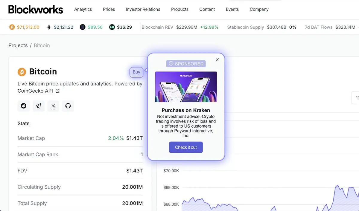Open the Blockworks home logo
The height and width of the screenshot is (211, 359).
point(36,9)
